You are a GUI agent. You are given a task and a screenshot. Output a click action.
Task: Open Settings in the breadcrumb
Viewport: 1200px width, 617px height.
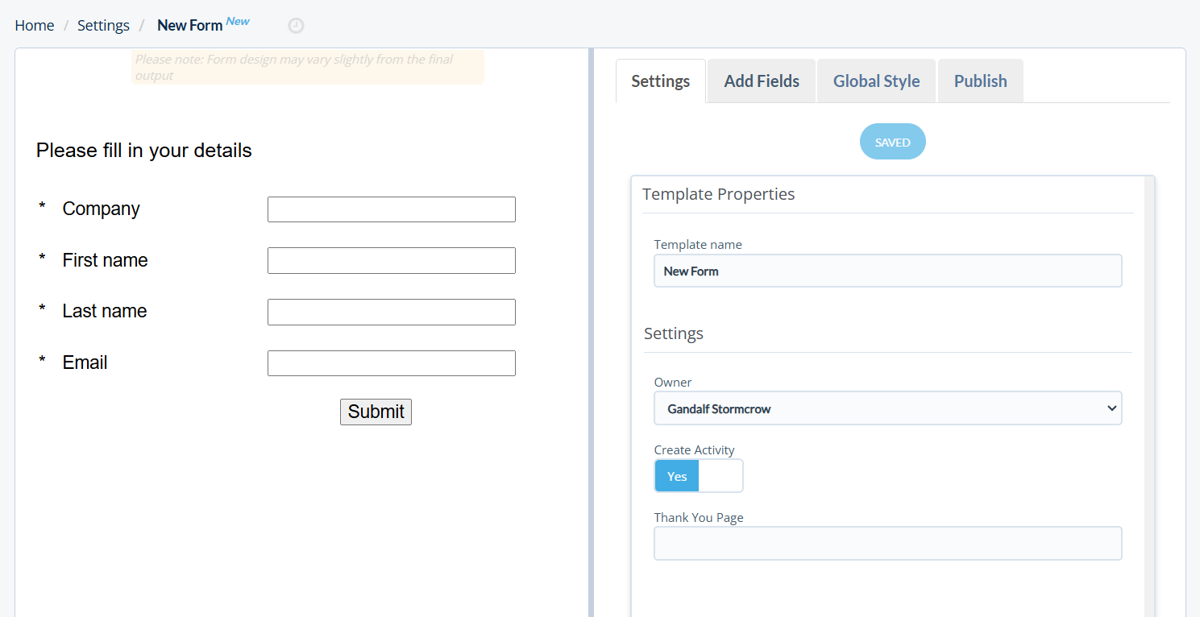103,25
